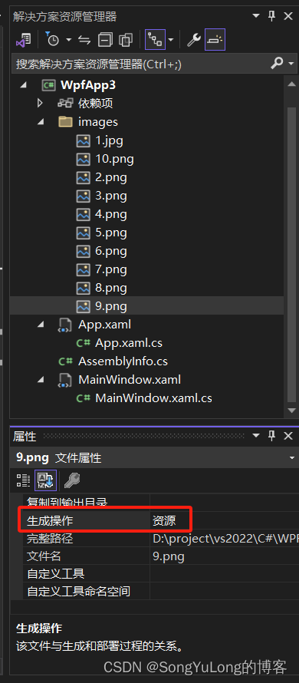Screen dimensions: 299x683
Task: Open the pending changes filter dropdown arrow
Action: coord(69,40)
